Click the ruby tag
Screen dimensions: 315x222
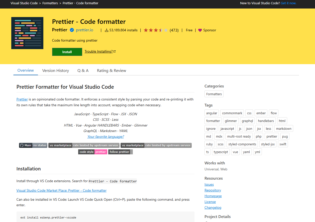click(209, 144)
